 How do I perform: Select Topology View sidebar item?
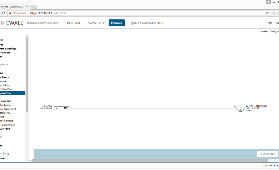click(x=13, y=93)
